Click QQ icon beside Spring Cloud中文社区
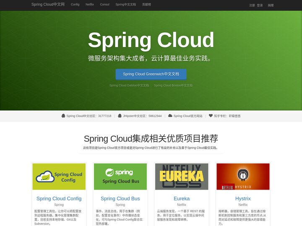The image size is (302, 226). (63, 116)
